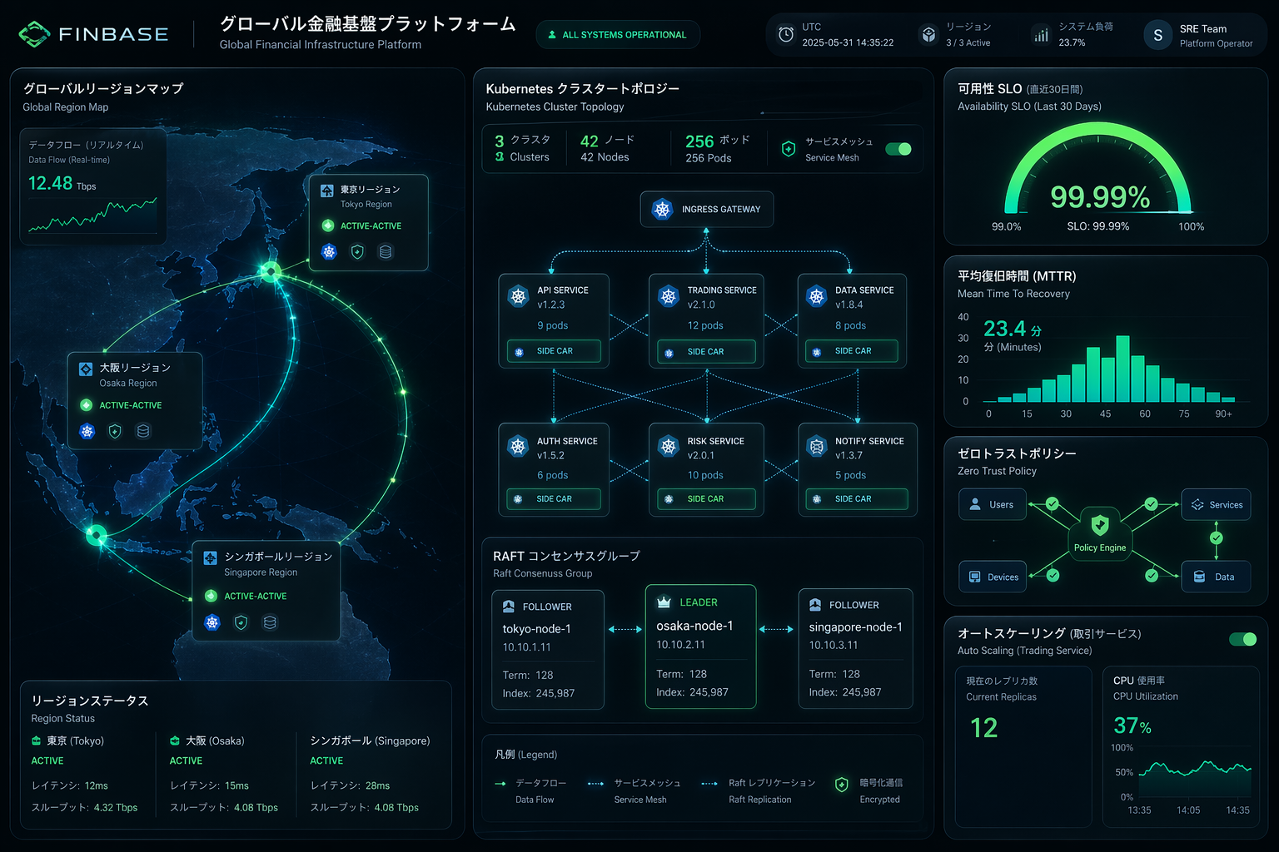Open the SRE Team account menu

pyautogui.click(x=1199, y=34)
